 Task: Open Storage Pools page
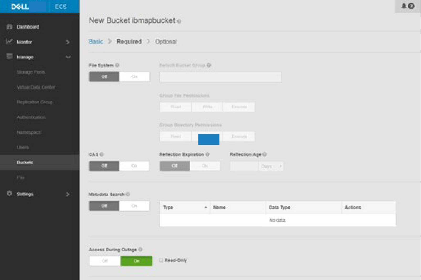click(31, 72)
